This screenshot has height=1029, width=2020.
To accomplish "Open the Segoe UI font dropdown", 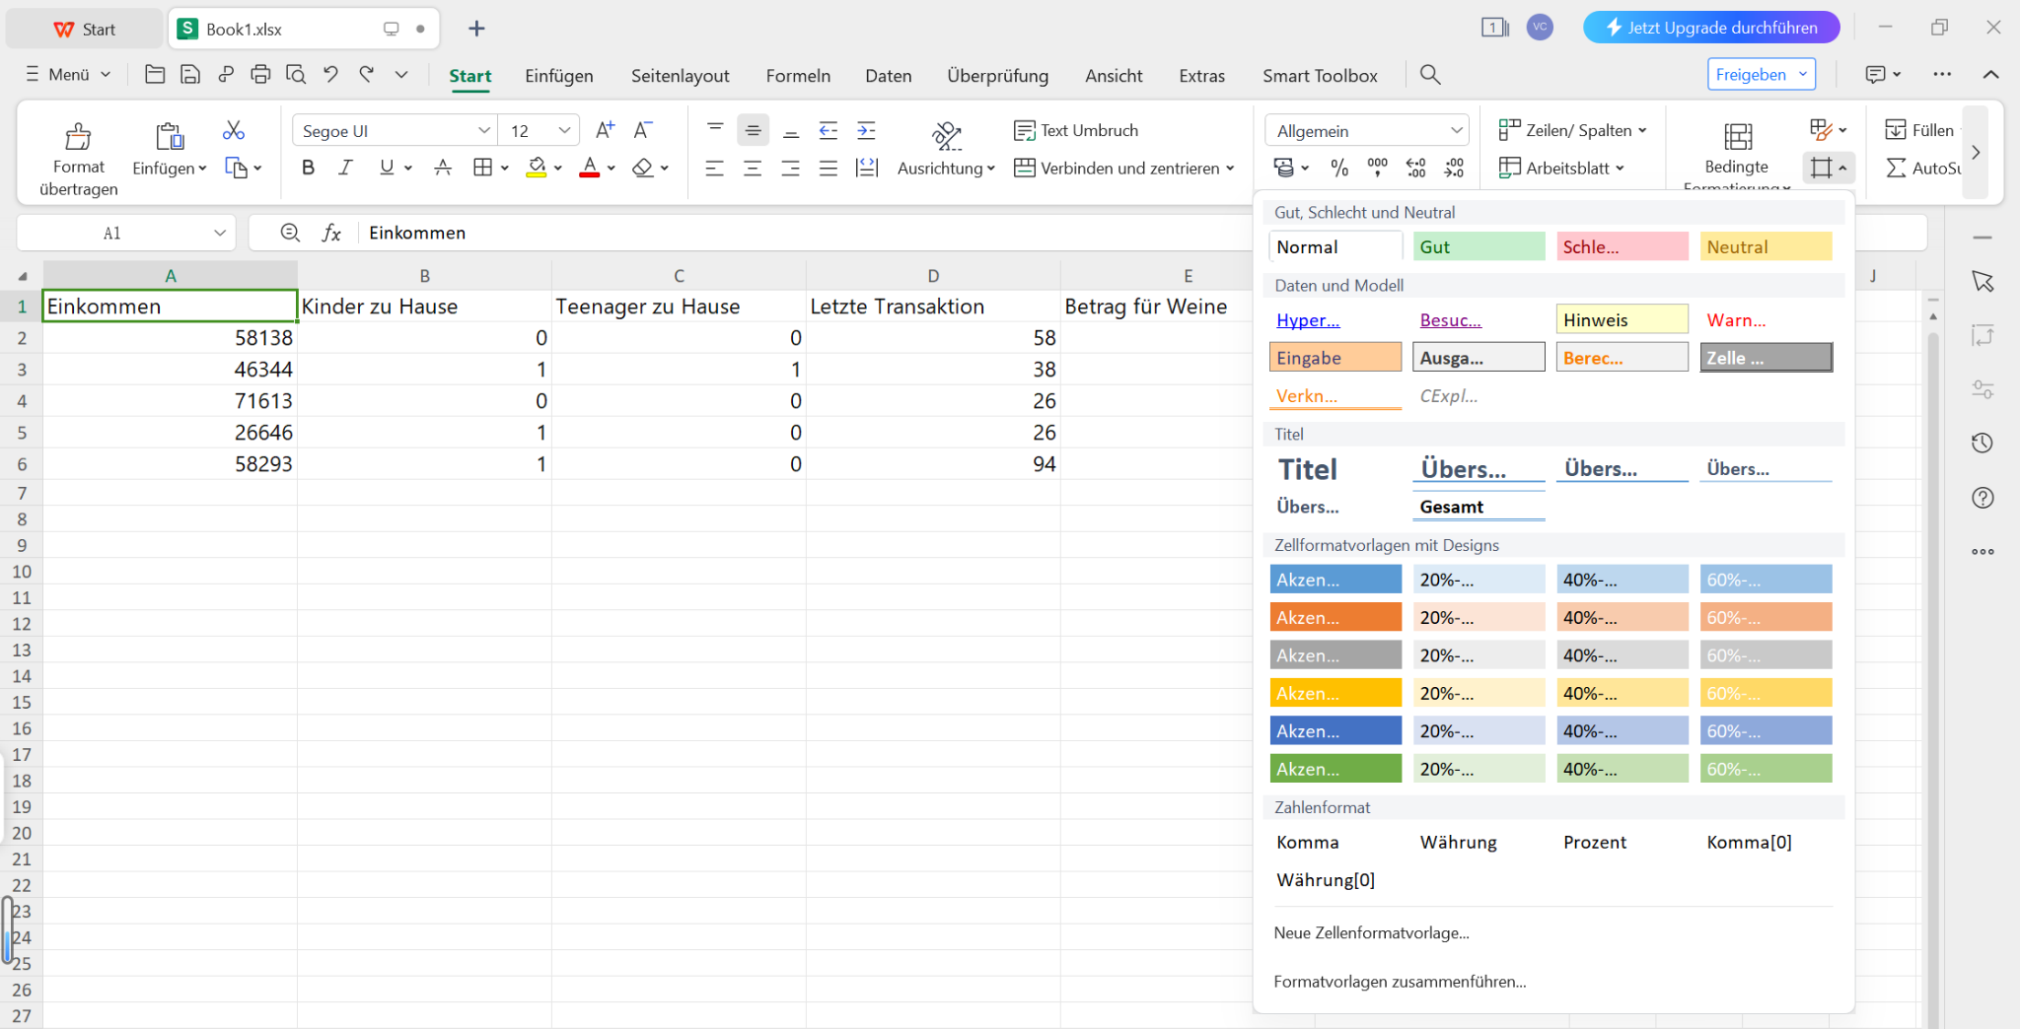I will 483,131.
